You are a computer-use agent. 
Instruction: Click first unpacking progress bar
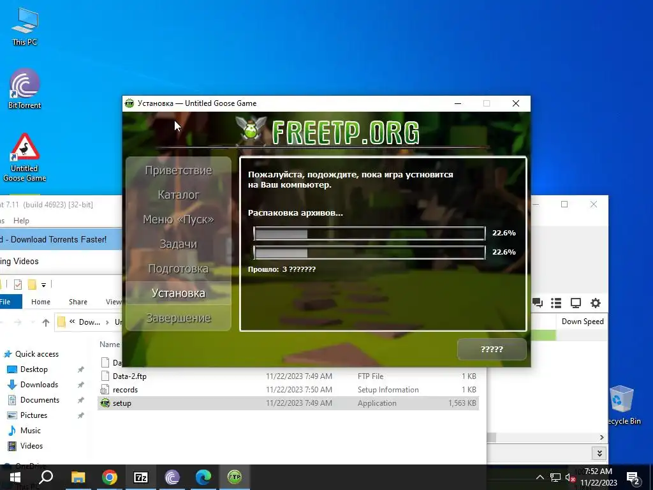click(369, 234)
